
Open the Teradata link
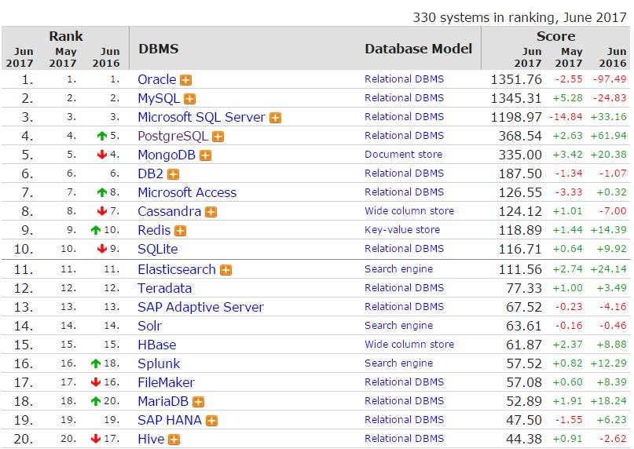pos(164,288)
